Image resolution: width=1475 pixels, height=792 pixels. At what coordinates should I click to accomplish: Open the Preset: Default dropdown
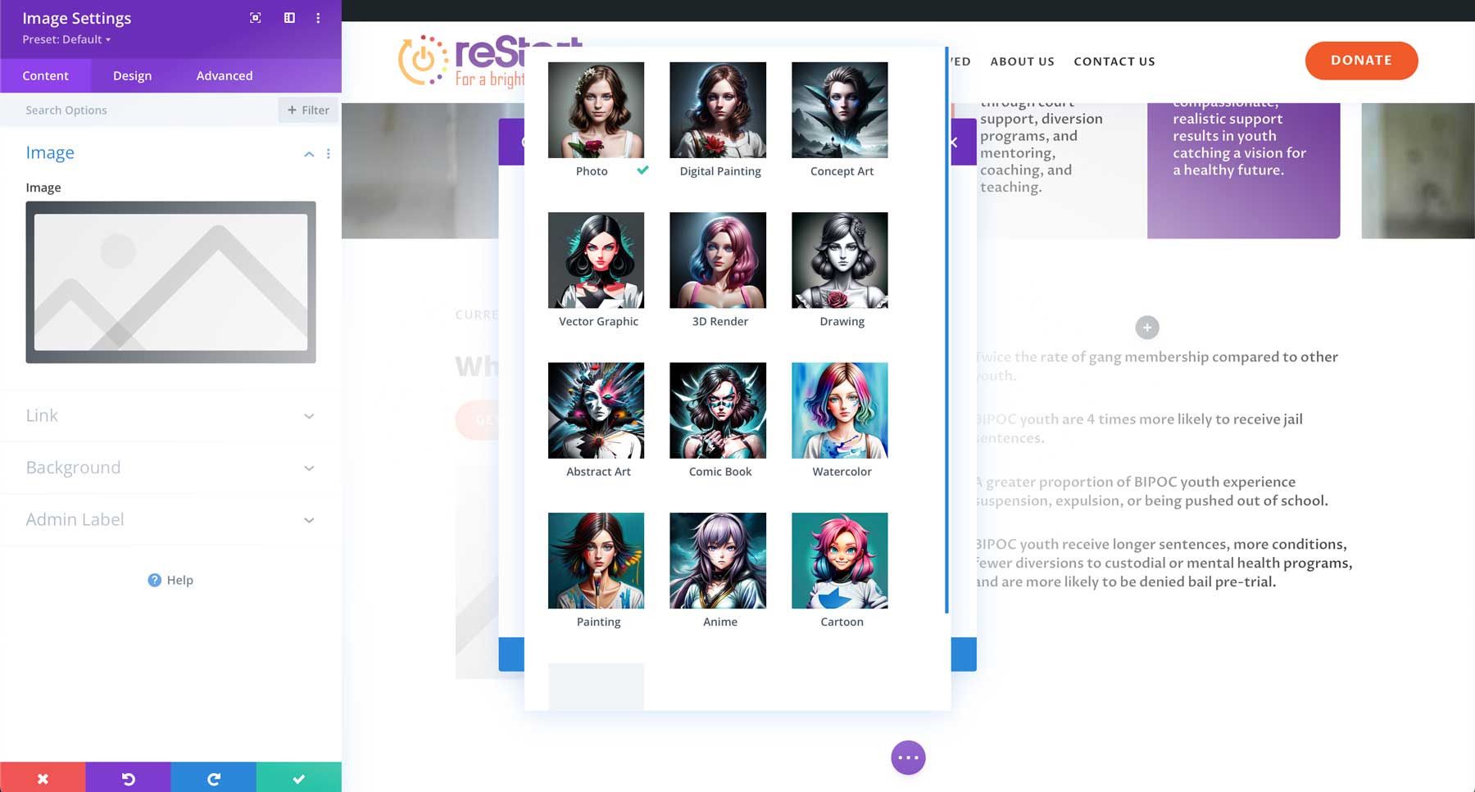click(62, 39)
